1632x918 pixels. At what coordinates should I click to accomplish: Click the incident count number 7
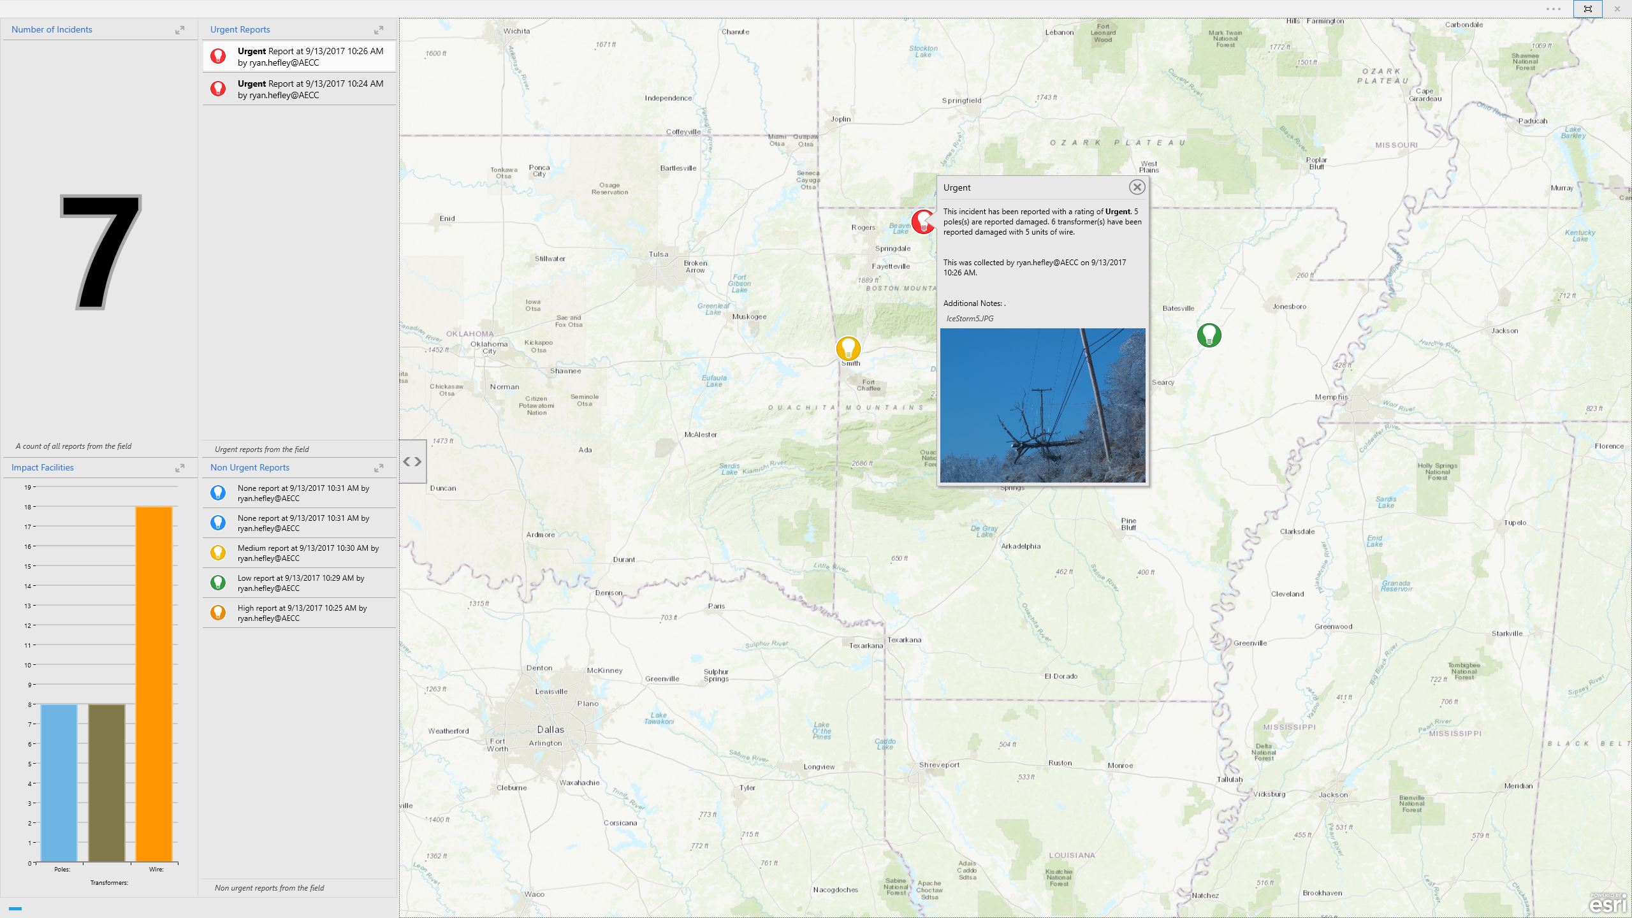100,252
